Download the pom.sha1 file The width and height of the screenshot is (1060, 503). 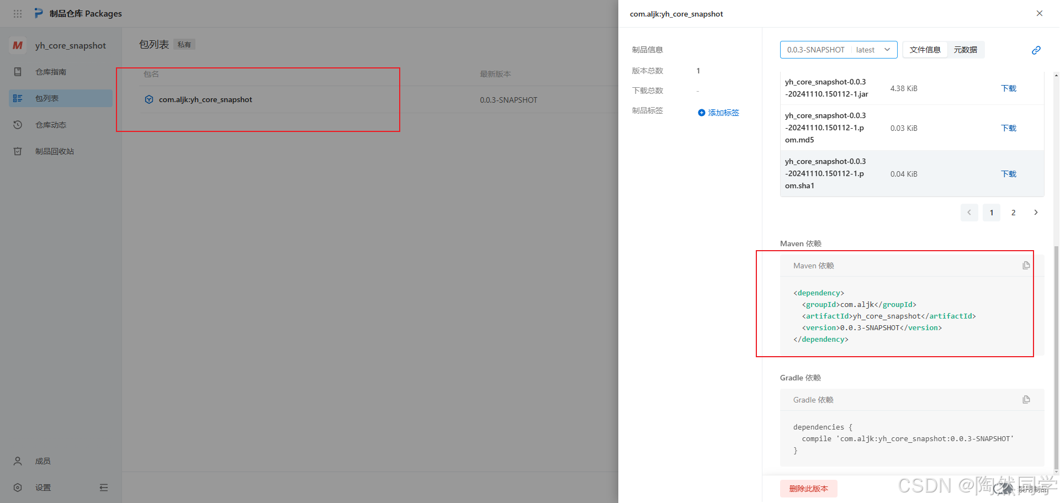click(1009, 174)
